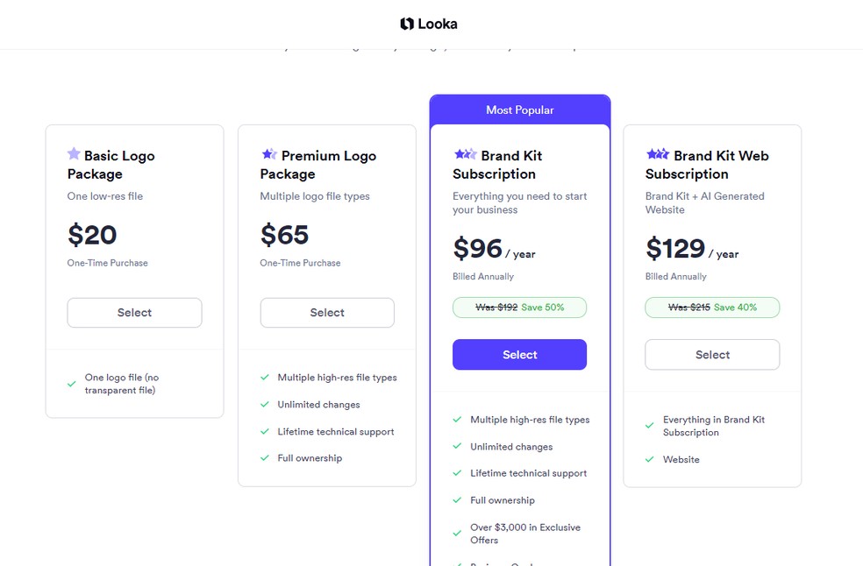The height and width of the screenshot is (566, 863).
Task: Click the checkmark beside Over $3,000 in Exclusive Offers
Action: click(457, 533)
